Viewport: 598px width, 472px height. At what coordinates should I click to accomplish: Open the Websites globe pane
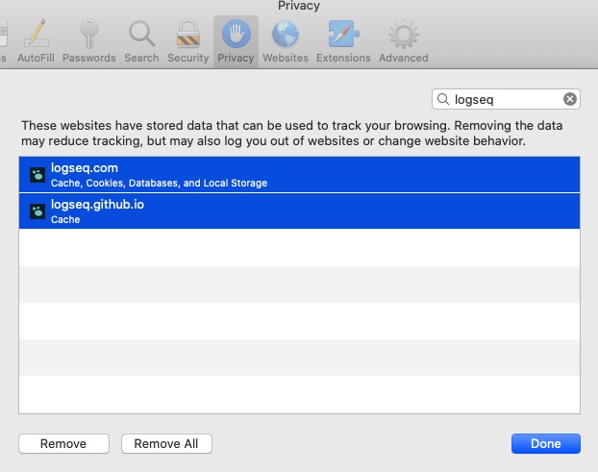[286, 34]
